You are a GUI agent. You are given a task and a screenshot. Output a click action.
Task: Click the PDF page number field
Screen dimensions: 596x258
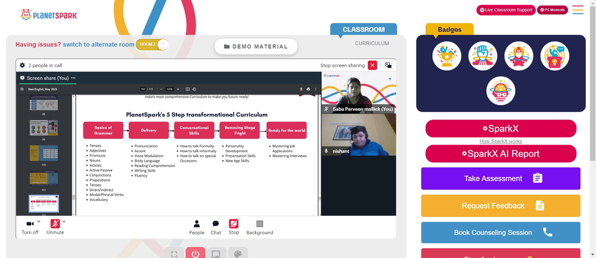click(x=143, y=89)
